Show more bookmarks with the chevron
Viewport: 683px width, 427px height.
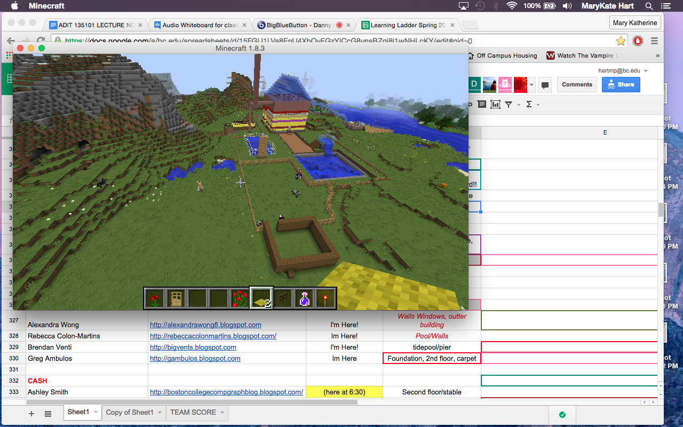[657, 56]
